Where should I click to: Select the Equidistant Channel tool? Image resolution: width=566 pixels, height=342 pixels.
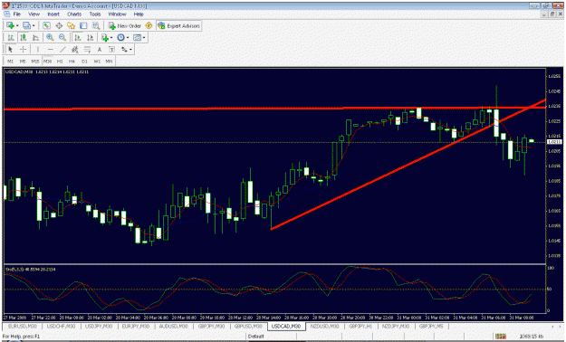pyautogui.click(x=75, y=50)
